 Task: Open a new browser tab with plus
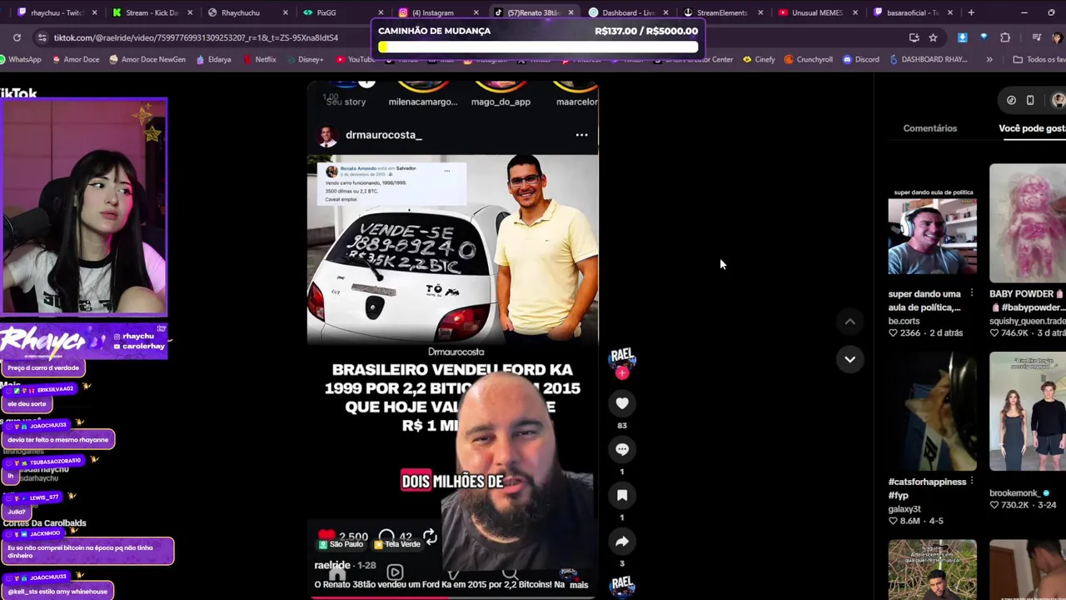click(971, 12)
